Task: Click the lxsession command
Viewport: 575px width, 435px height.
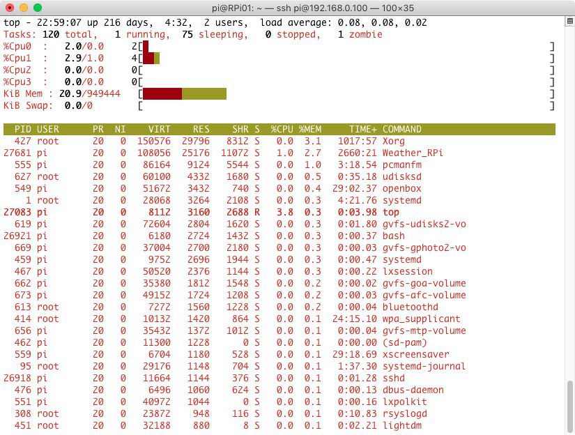Action: click(x=408, y=271)
